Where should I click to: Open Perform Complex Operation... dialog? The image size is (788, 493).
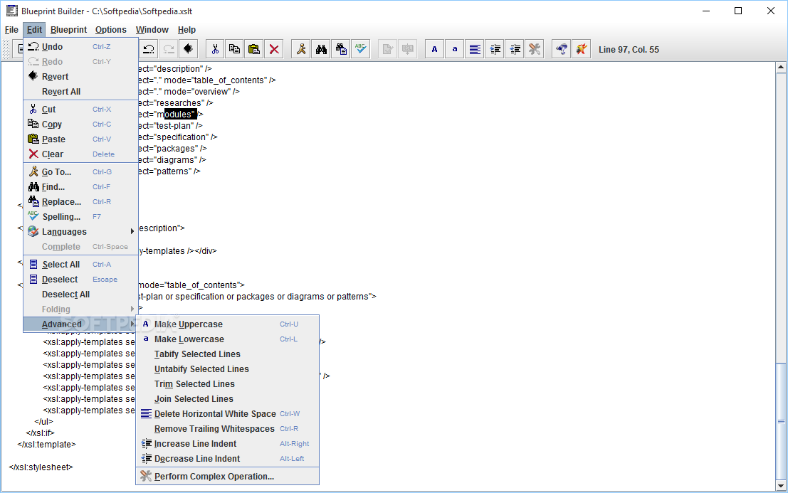pos(227,477)
